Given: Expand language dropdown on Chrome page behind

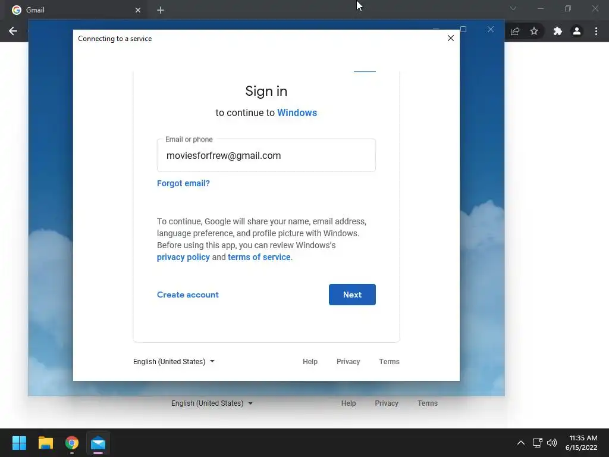Looking at the screenshot, I should (x=212, y=403).
